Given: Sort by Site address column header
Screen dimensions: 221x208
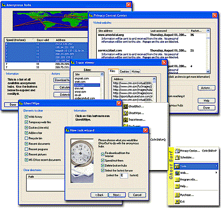Looking at the screenshot, I should pos(123,31).
